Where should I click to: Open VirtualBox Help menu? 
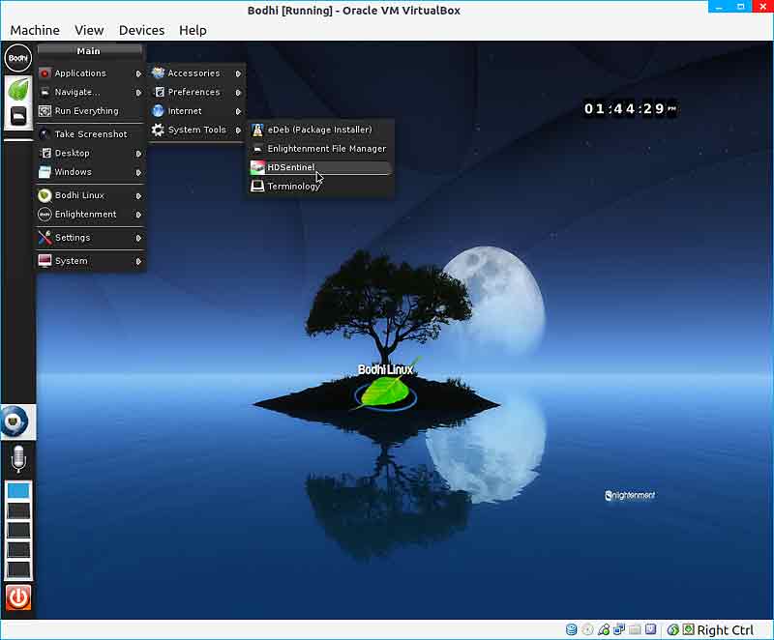pos(193,31)
